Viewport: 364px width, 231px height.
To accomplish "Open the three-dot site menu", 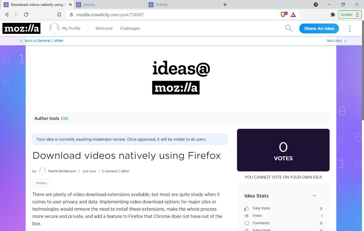I will coord(350,28).
